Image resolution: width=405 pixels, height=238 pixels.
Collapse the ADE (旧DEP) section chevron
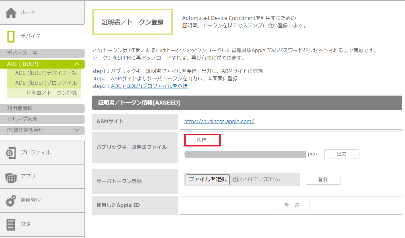(77, 64)
